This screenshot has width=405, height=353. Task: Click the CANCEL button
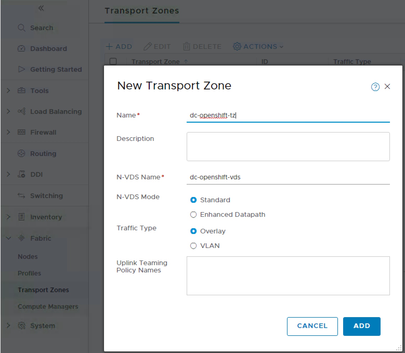(x=312, y=326)
